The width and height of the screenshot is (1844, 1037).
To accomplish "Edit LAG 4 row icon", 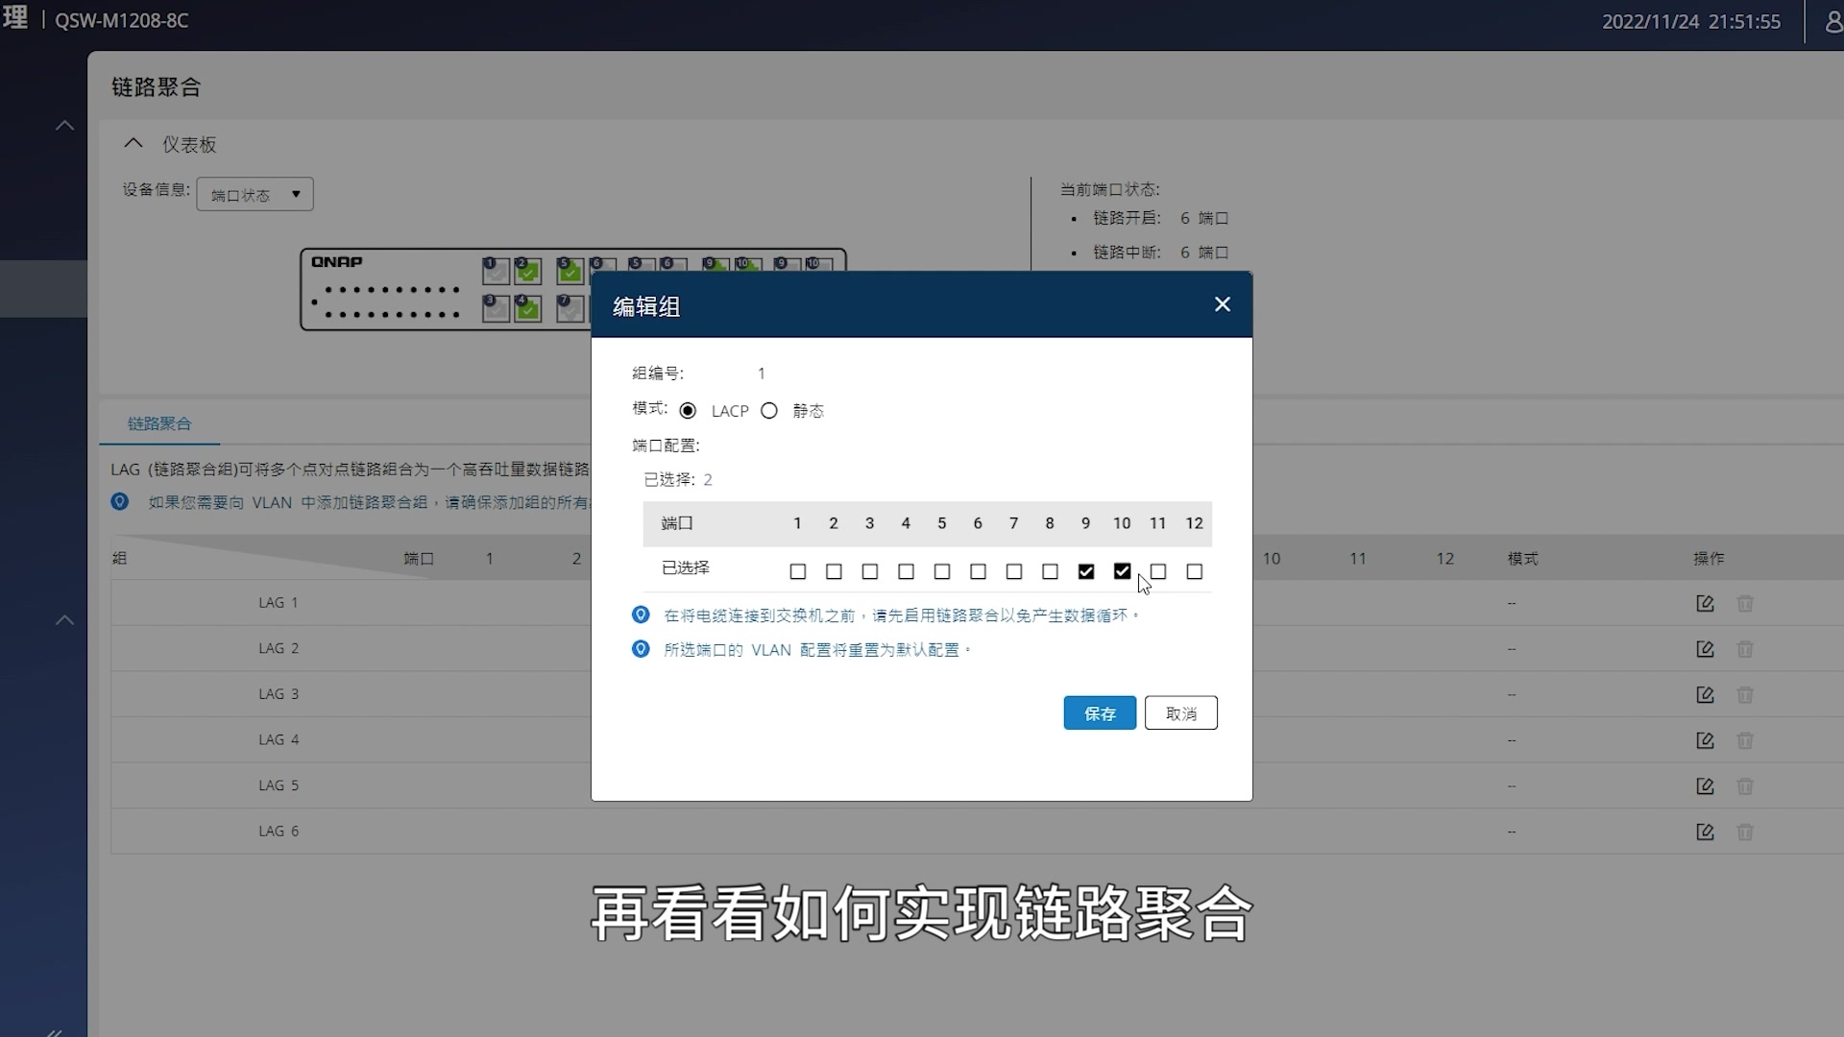I will pyautogui.click(x=1705, y=740).
